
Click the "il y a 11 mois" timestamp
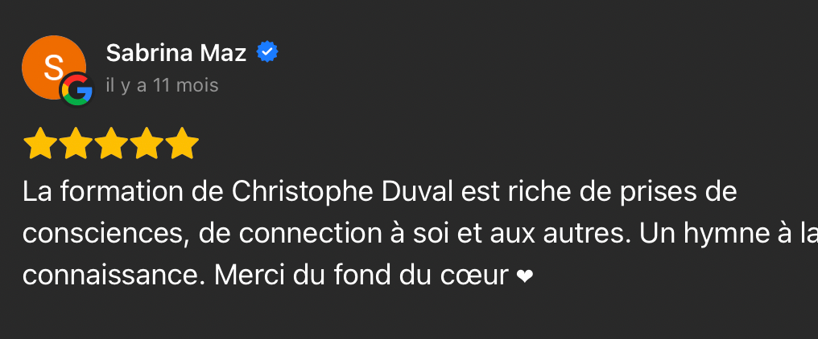[x=162, y=85]
